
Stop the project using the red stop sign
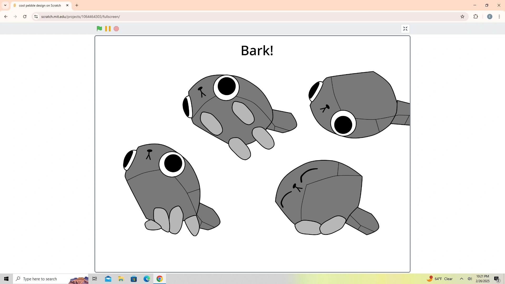[x=116, y=28]
